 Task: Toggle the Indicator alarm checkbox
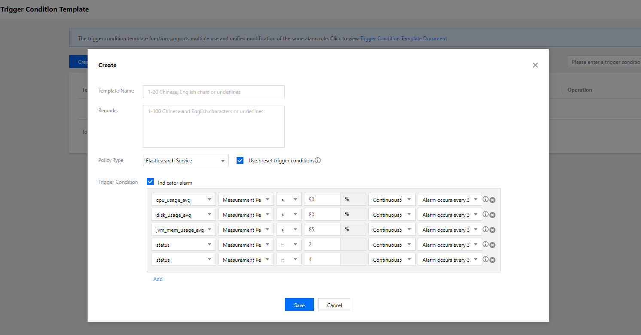[x=150, y=182]
